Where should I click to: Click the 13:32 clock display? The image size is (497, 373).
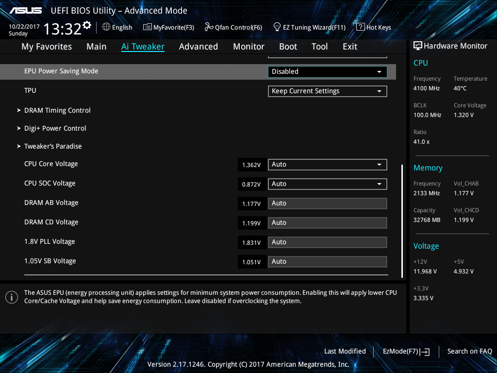pyautogui.click(x=63, y=29)
